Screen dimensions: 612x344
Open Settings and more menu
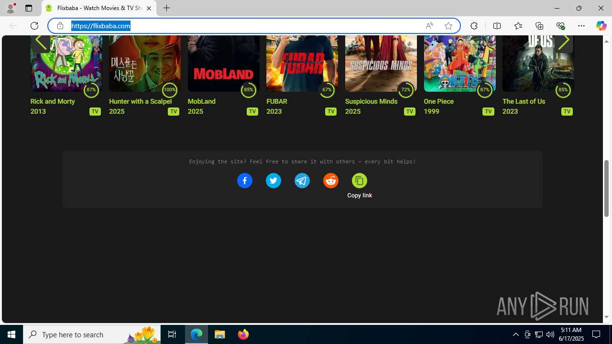[x=581, y=26]
